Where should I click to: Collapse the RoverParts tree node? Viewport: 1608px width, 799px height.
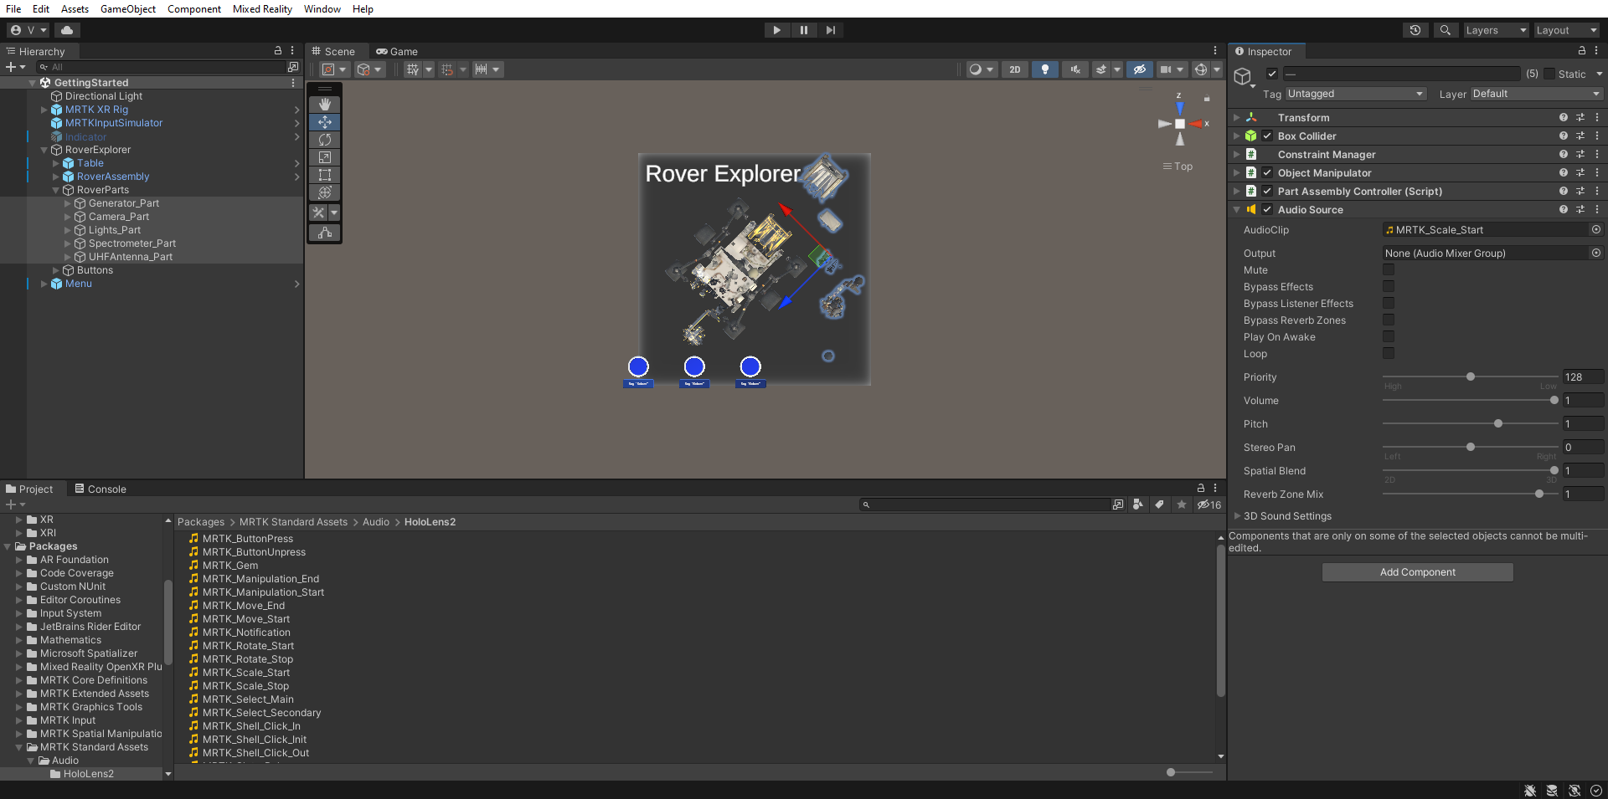click(x=56, y=190)
